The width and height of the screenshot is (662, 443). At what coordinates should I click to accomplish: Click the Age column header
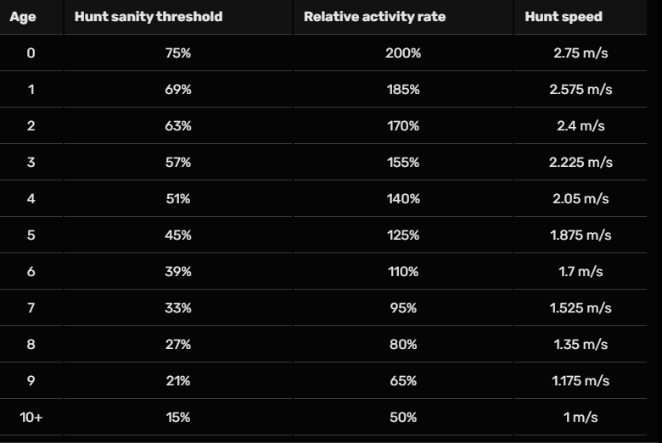23,17
